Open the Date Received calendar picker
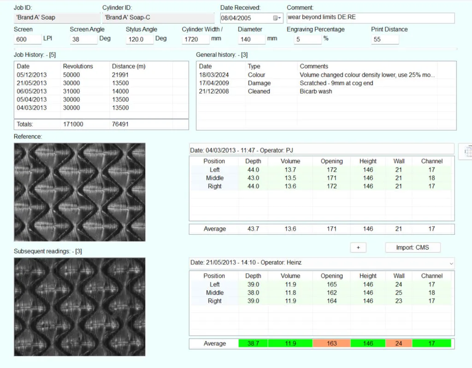Image resolution: width=472 pixels, height=368 pixels. 277,18
